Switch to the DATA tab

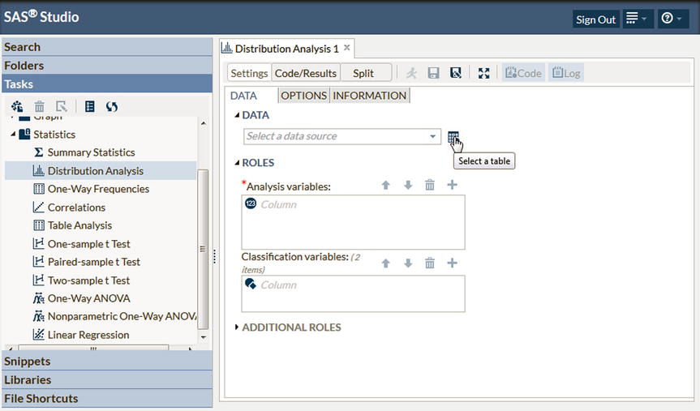pyautogui.click(x=244, y=96)
